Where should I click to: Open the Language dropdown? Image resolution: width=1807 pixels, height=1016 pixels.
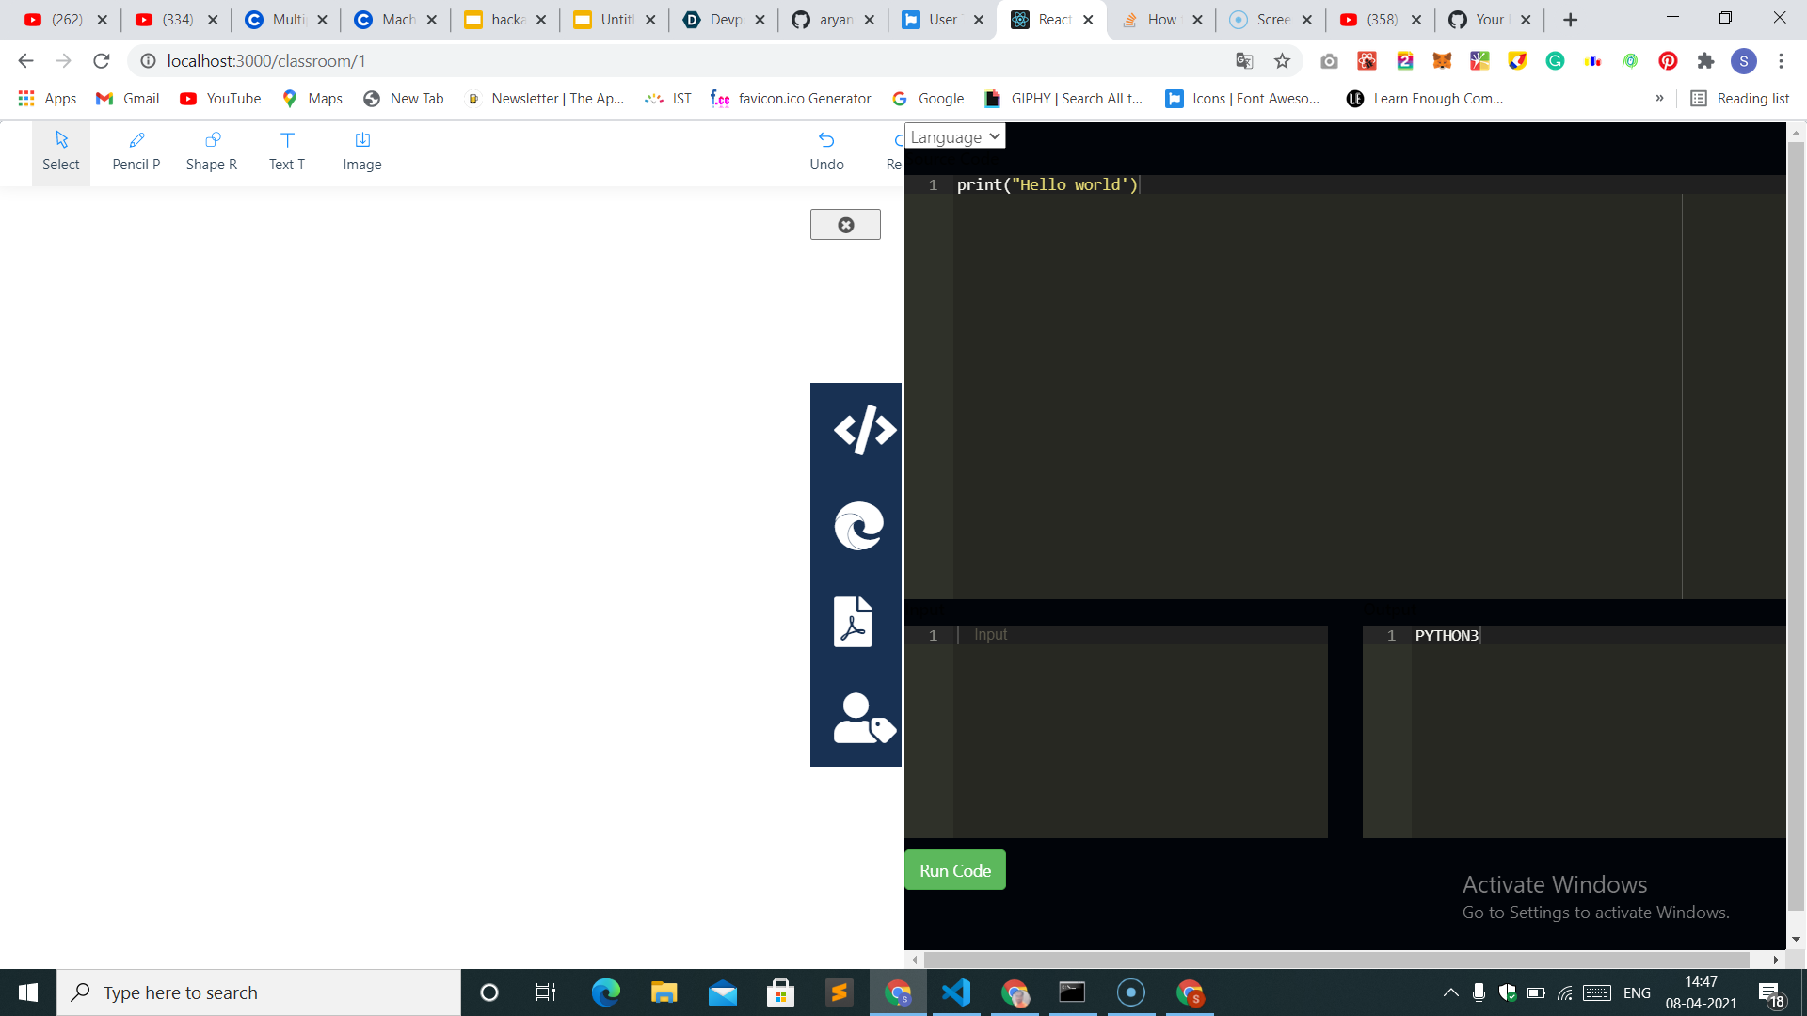tap(954, 137)
